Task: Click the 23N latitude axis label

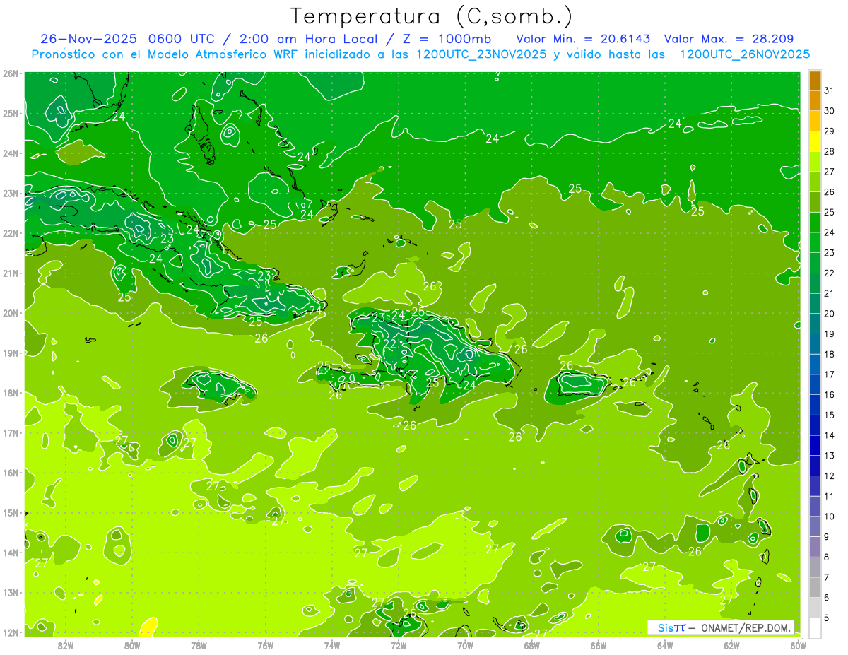Action: 11,194
